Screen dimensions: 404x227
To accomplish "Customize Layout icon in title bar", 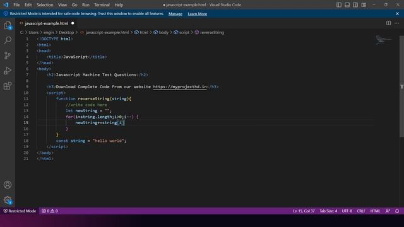I will 364,4.
